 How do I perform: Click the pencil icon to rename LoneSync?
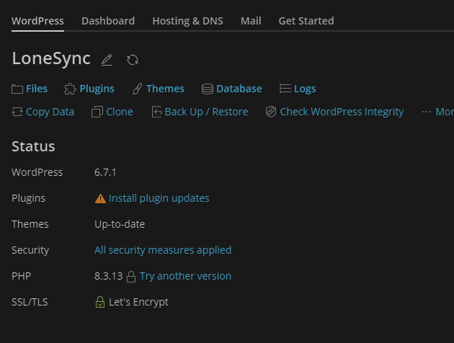coord(107,60)
